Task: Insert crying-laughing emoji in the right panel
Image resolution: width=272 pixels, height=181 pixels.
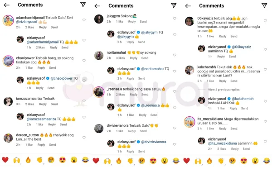Action: (267, 161)
